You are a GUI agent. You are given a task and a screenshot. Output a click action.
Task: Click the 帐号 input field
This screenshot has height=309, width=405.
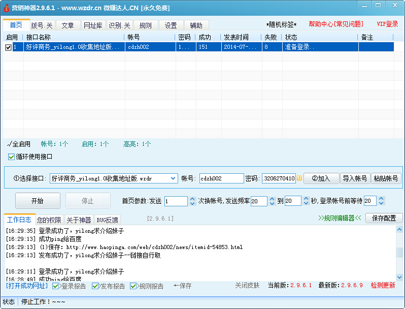tap(222, 178)
